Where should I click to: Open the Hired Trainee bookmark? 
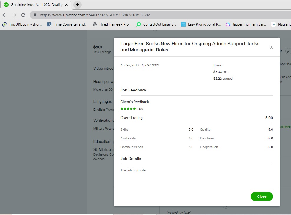point(112,24)
